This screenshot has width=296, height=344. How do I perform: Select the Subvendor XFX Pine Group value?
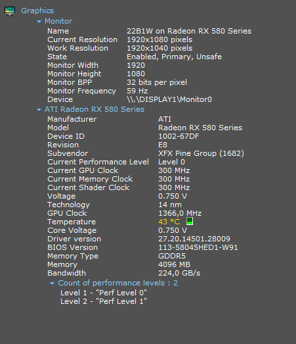[201, 153]
